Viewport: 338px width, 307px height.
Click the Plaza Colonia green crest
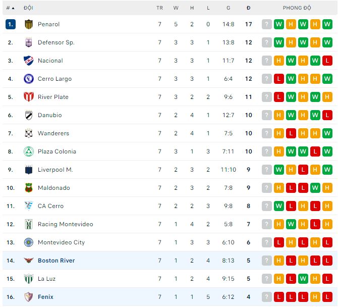click(x=28, y=151)
